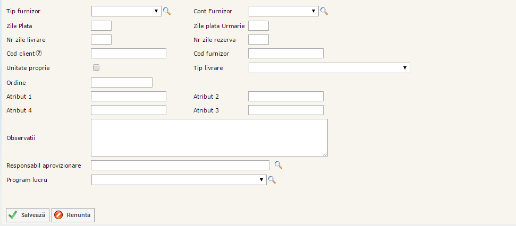This screenshot has width=516, height=226.
Task: Click the search magnifier beside Tip furnizor
Action: (x=166, y=11)
